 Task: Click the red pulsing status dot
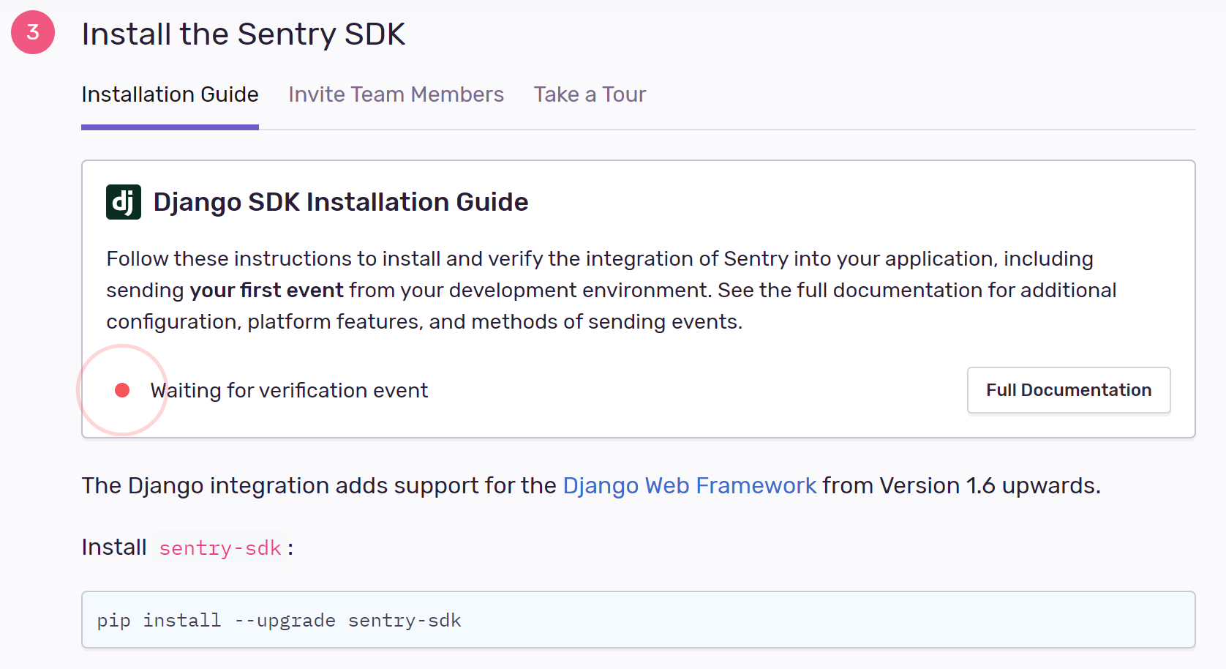[x=122, y=390]
